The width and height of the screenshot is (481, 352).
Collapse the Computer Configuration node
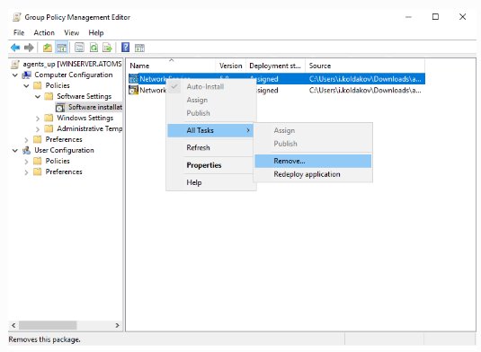(x=14, y=75)
